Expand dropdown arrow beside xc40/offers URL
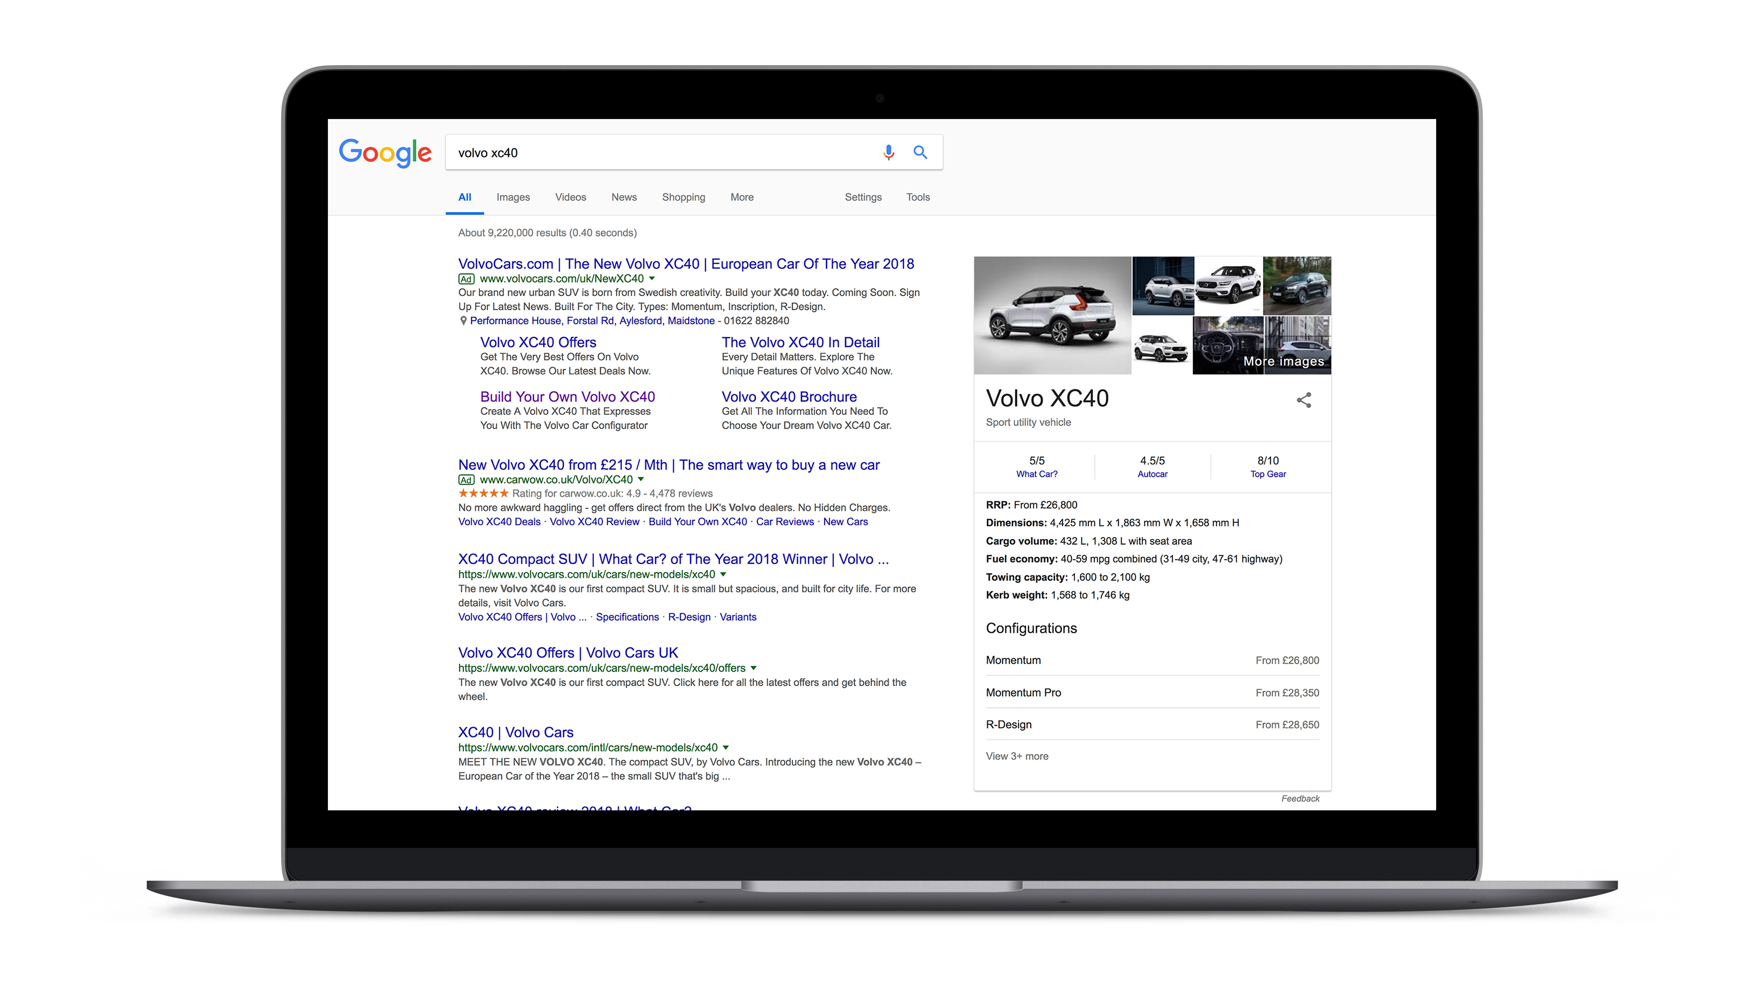The height and width of the screenshot is (995, 1762). [753, 668]
